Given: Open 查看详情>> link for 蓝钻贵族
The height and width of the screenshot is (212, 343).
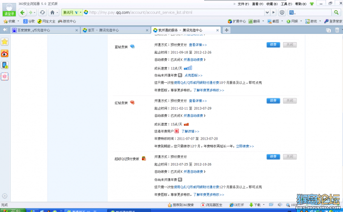Looking at the screenshot, I should pyautogui.click(x=198, y=45).
